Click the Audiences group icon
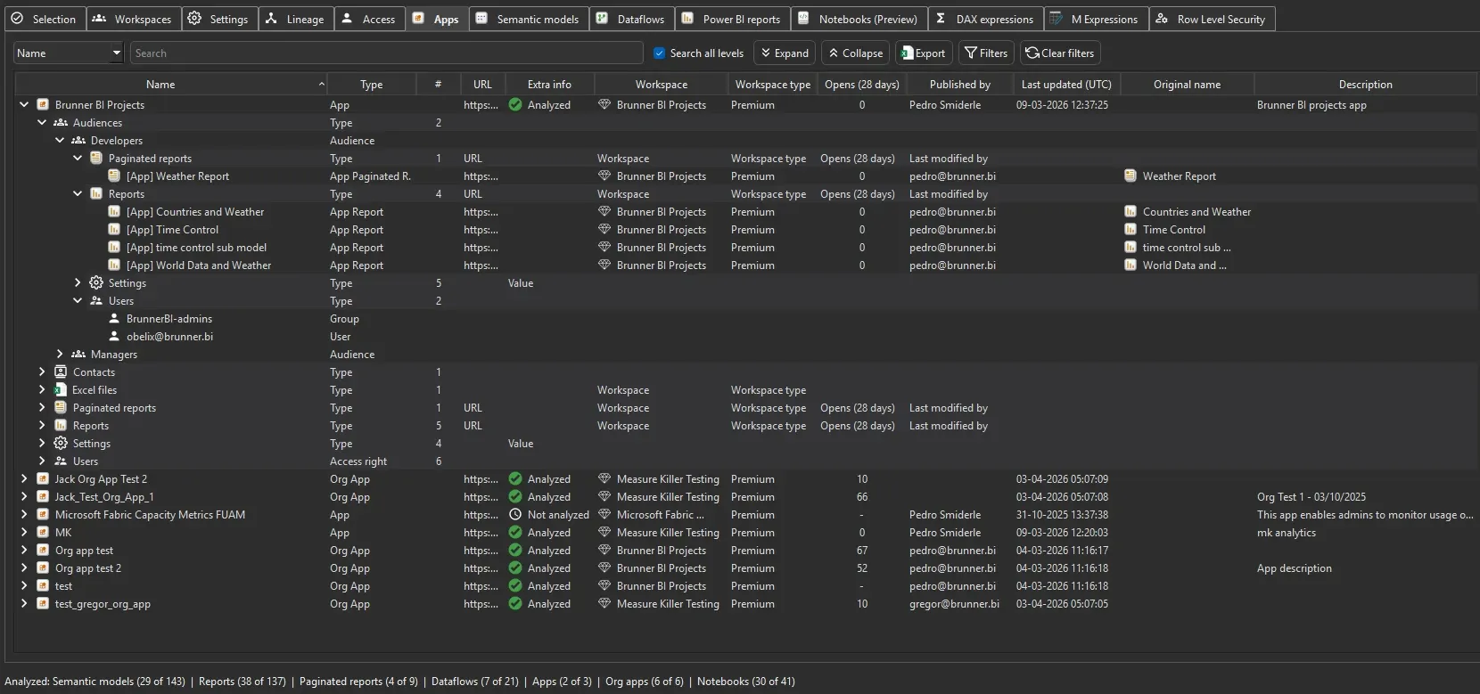The width and height of the screenshot is (1480, 694). [61, 123]
